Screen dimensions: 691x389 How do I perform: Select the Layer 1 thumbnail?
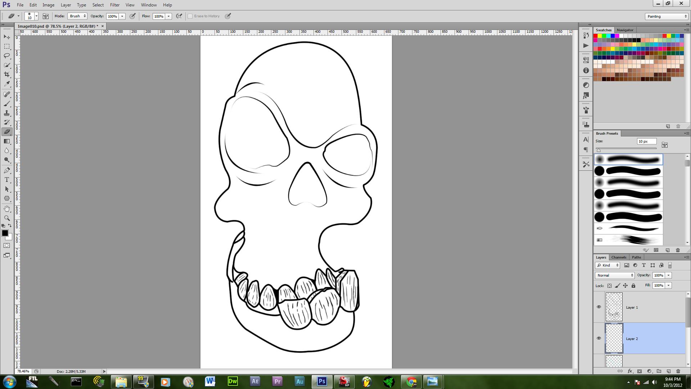pos(614,307)
